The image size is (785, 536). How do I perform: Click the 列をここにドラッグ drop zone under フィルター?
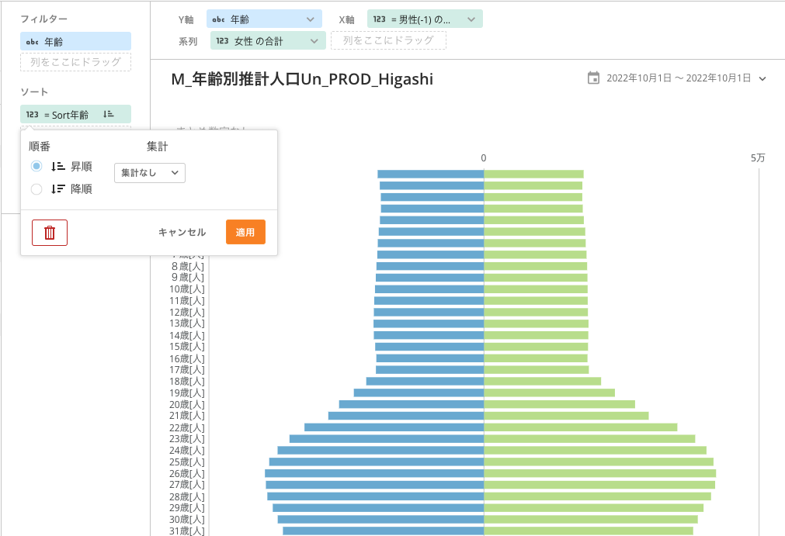[75, 63]
